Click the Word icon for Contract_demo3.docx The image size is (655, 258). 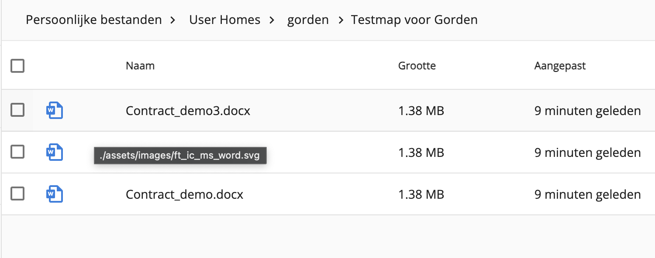coord(55,110)
